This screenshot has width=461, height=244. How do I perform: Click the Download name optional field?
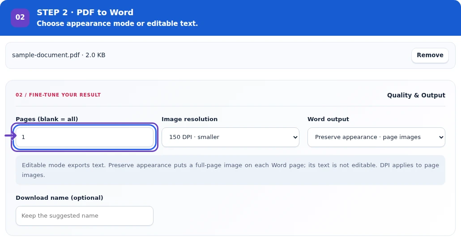pyautogui.click(x=85, y=216)
